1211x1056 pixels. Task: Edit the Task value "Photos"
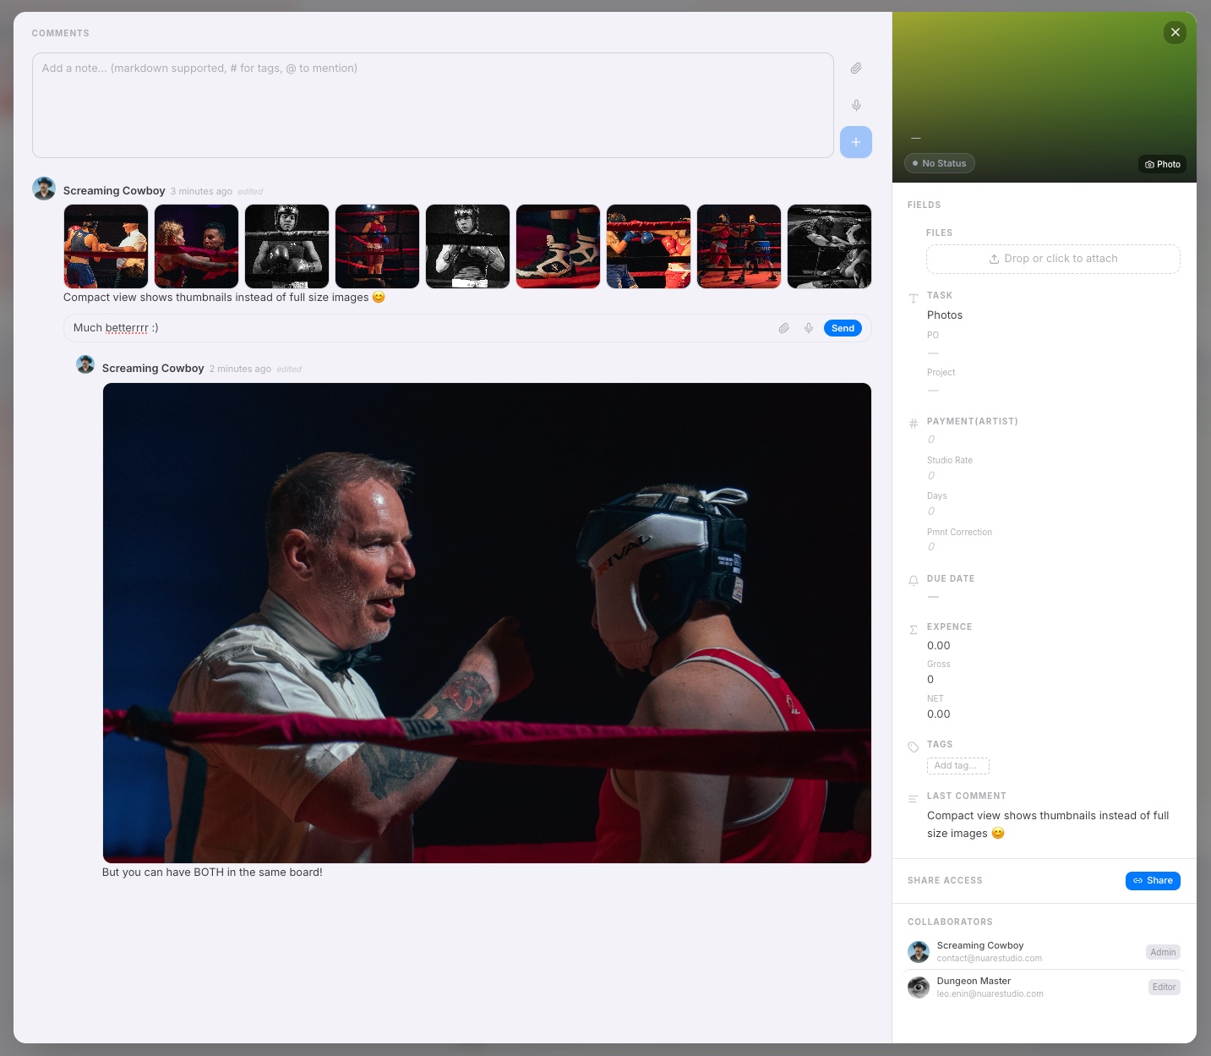point(945,315)
